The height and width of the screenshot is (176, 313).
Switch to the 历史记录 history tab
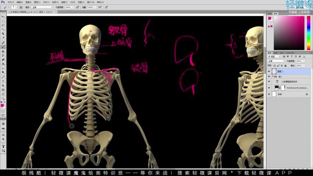(x=290, y=53)
